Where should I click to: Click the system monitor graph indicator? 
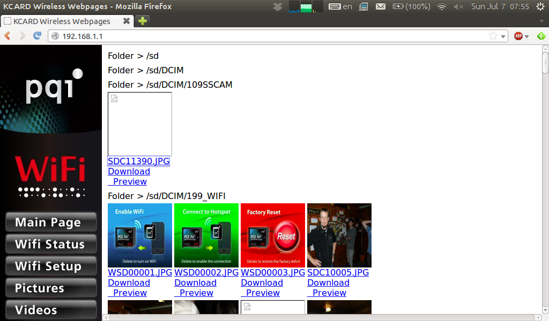(306, 6)
